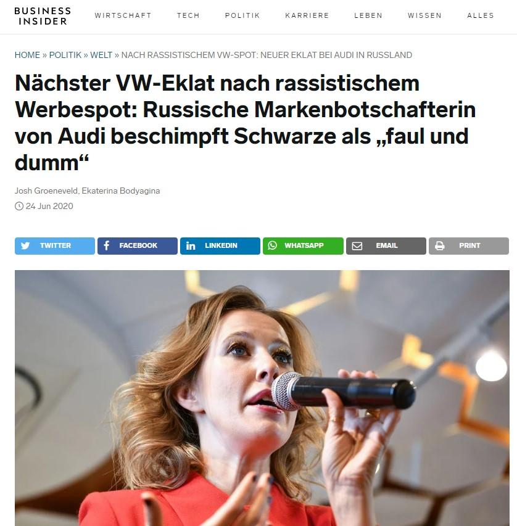Click the WhatsApp phone icon
The height and width of the screenshot is (526, 517).
pyautogui.click(x=272, y=245)
